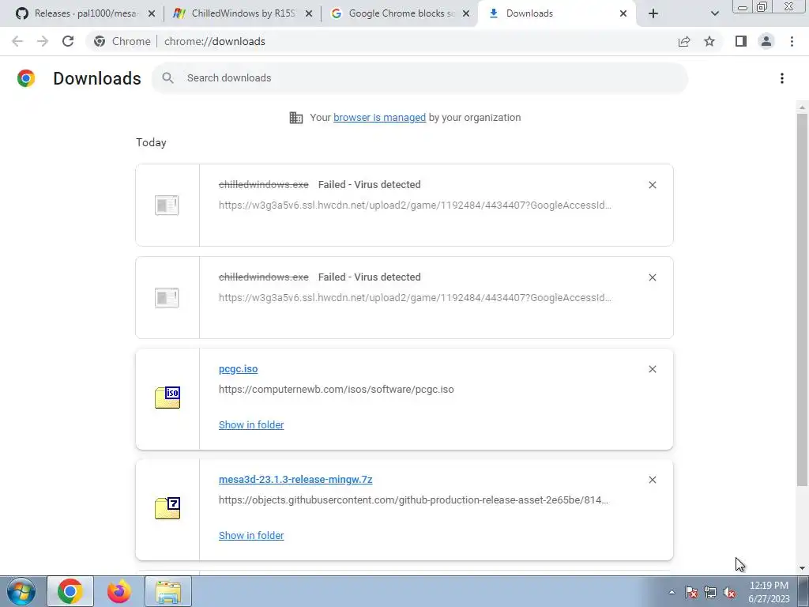Viewport: 809px width, 607px height.
Task: Remove first chilledwindows.exe entry from list
Action: (x=652, y=185)
